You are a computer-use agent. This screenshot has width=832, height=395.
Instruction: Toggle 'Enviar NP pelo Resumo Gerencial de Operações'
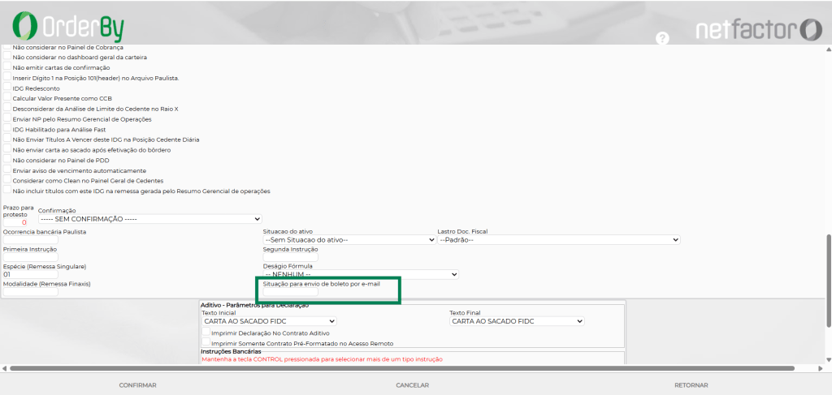pos(6,118)
